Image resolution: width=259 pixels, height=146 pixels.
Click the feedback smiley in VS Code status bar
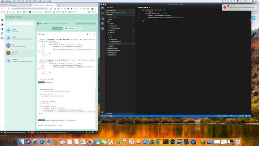pos(246,116)
